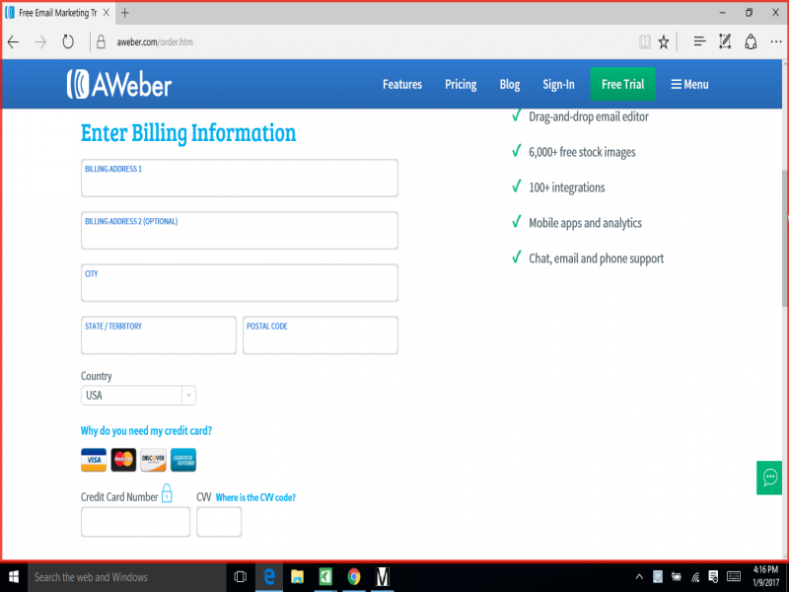Open the hamburger Menu
Viewport: 789px width, 592px height.
pos(689,84)
